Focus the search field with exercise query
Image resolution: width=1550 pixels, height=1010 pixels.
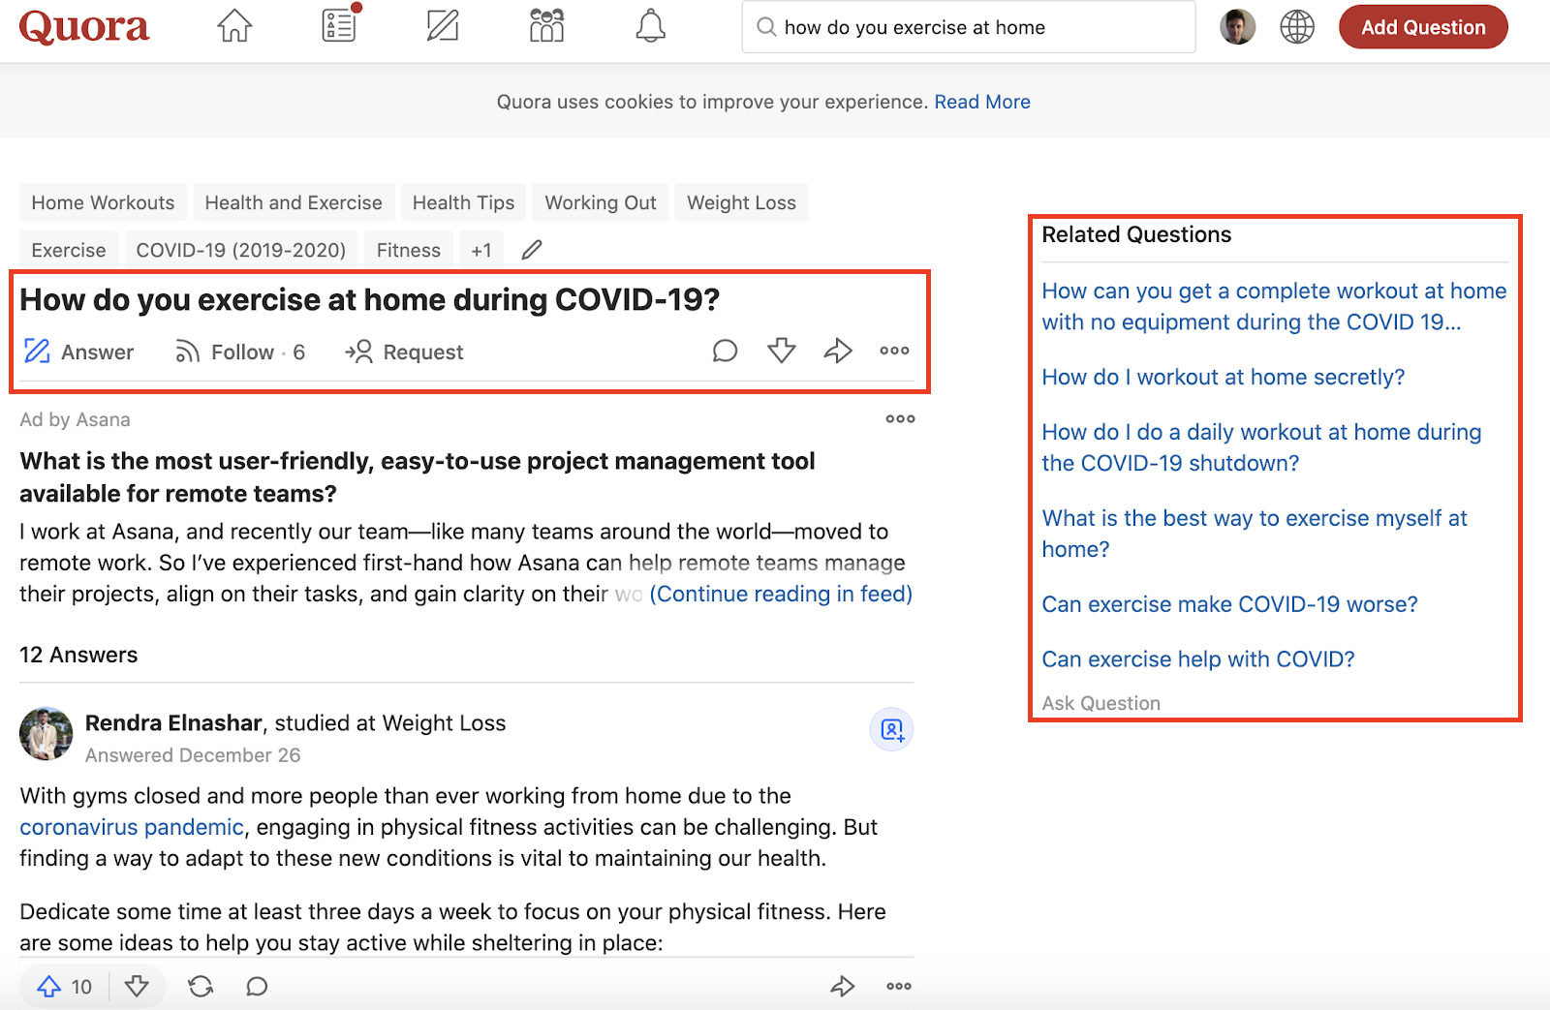(x=969, y=27)
